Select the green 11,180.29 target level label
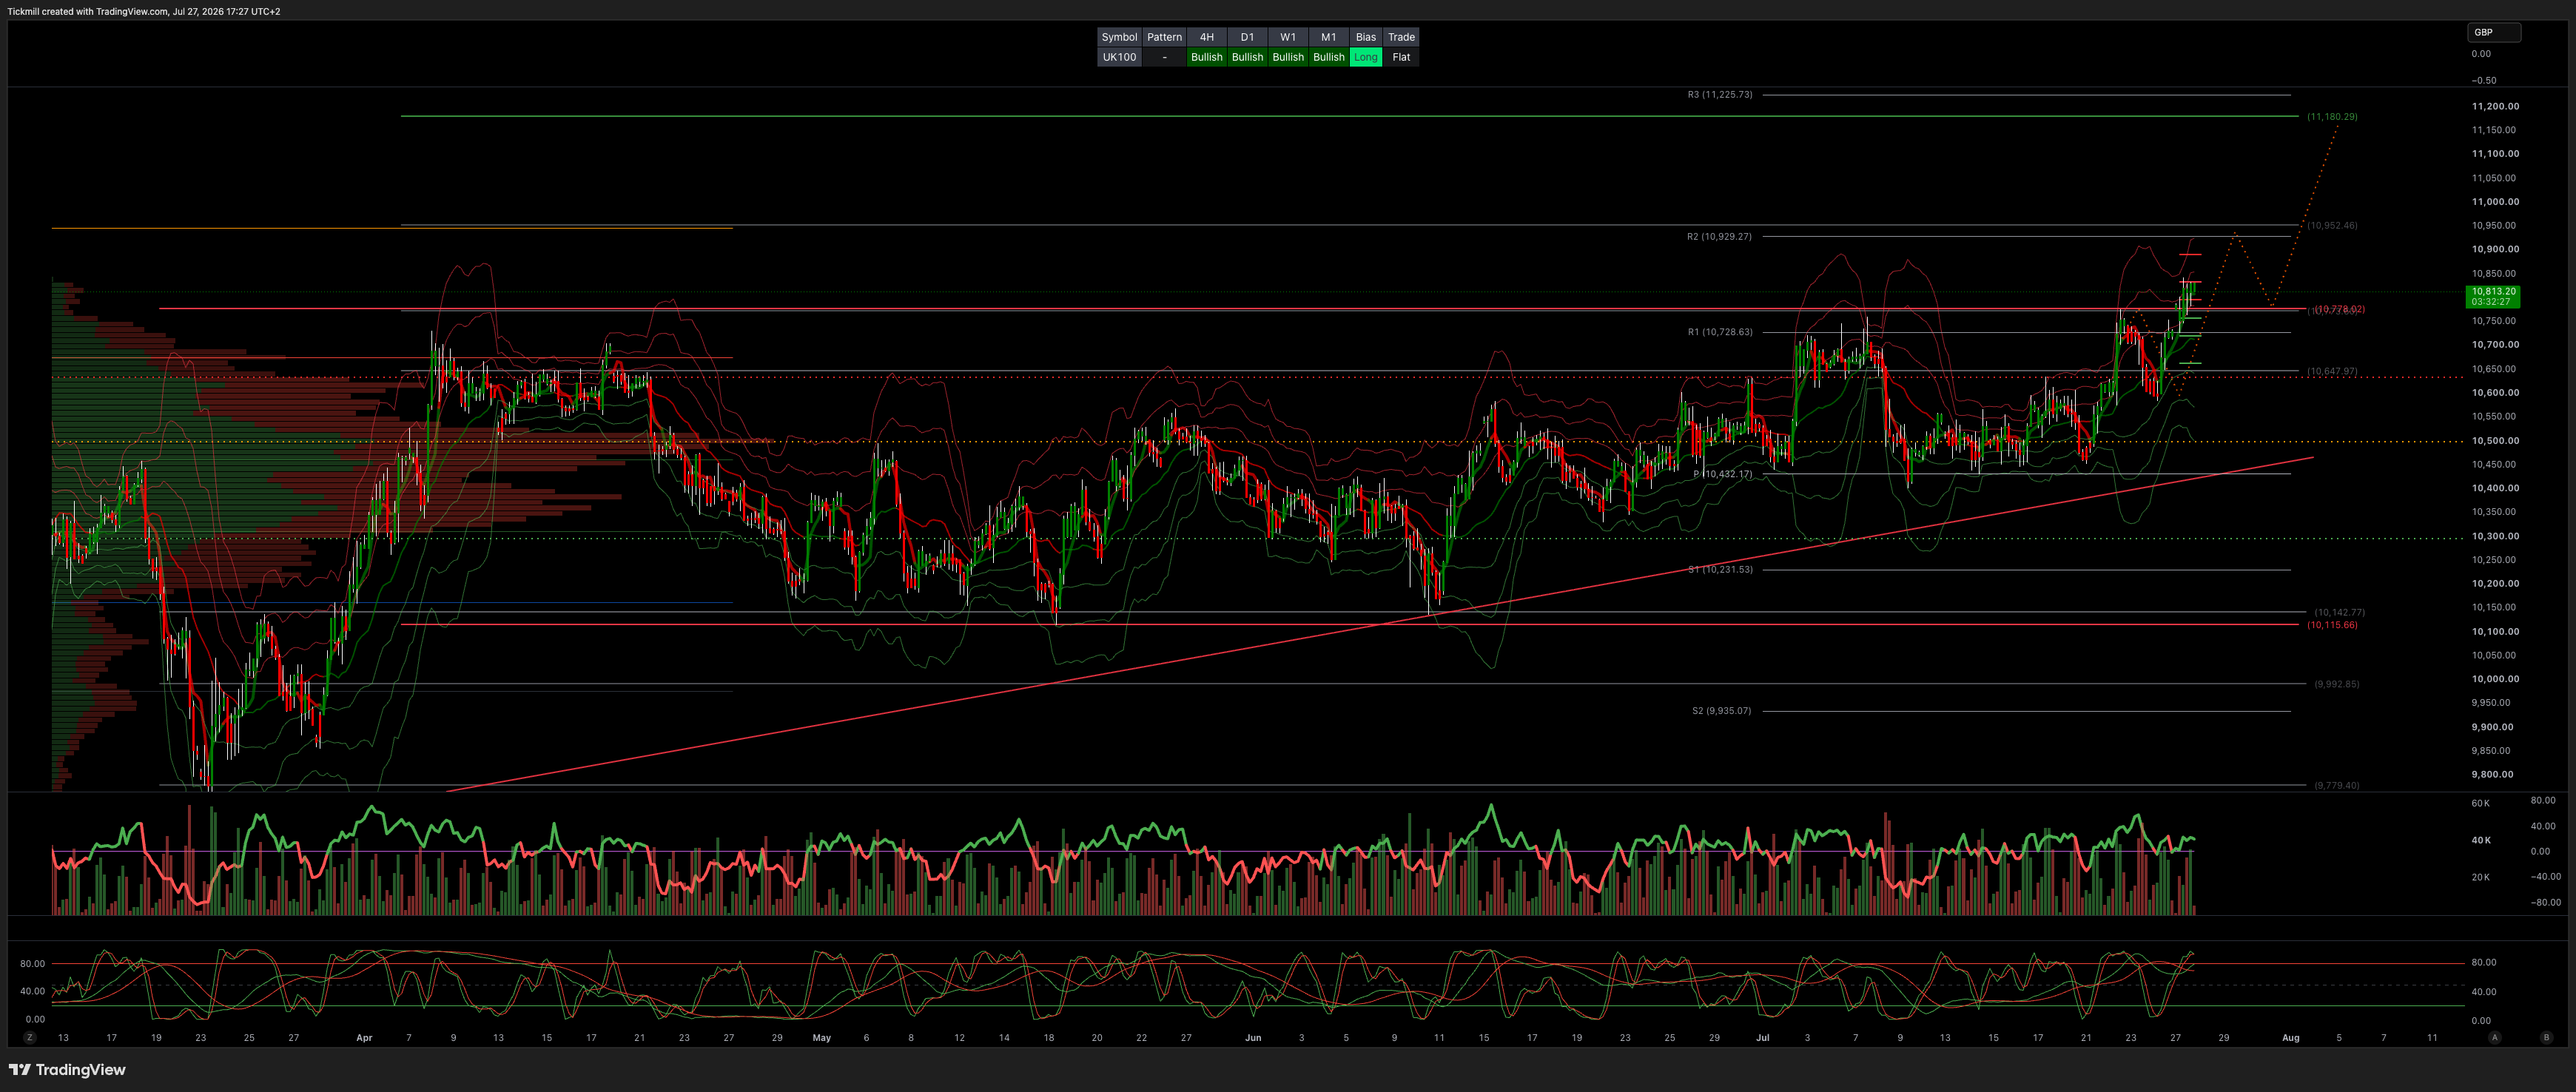 coord(2332,117)
